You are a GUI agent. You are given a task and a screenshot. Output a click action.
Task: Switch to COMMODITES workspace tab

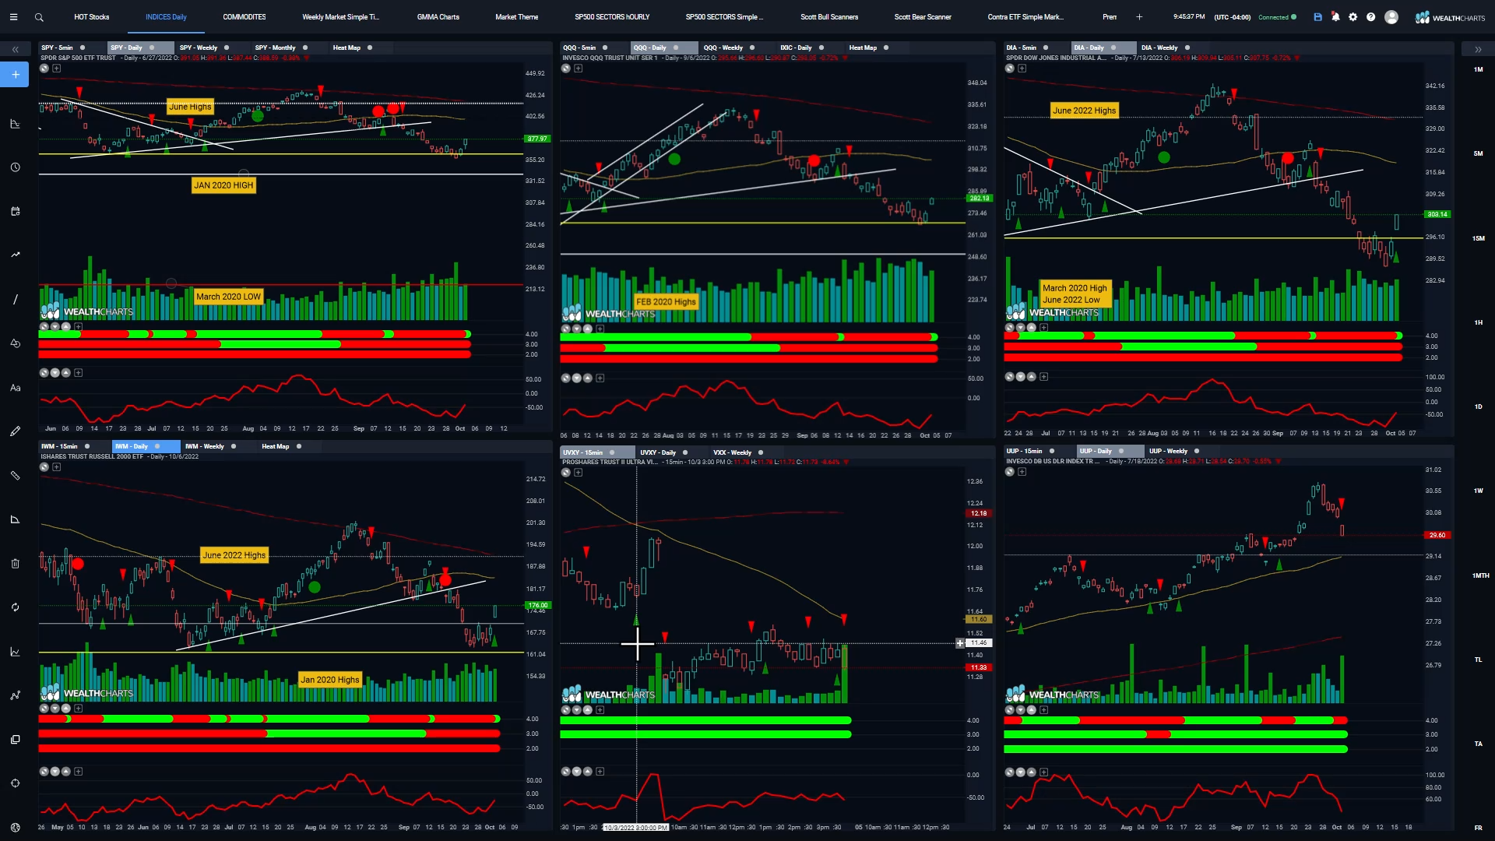[x=244, y=17]
